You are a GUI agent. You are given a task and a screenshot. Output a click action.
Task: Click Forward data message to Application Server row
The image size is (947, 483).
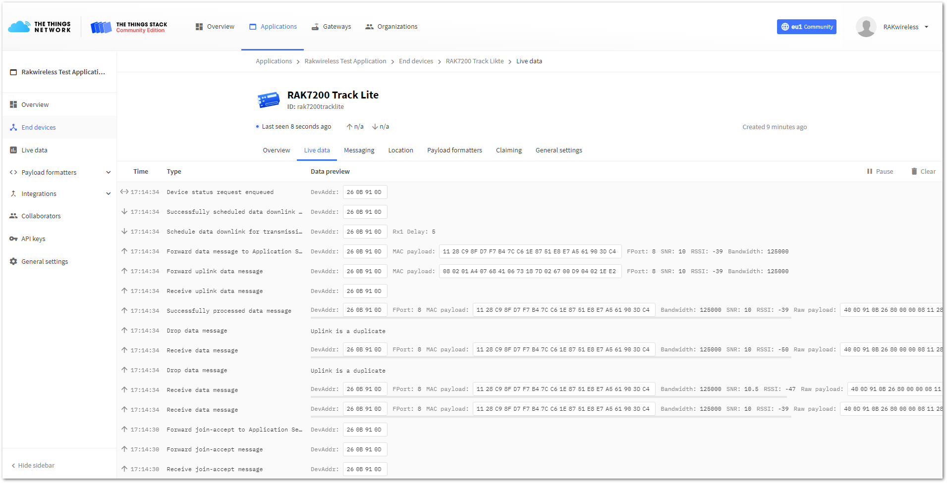(530, 251)
